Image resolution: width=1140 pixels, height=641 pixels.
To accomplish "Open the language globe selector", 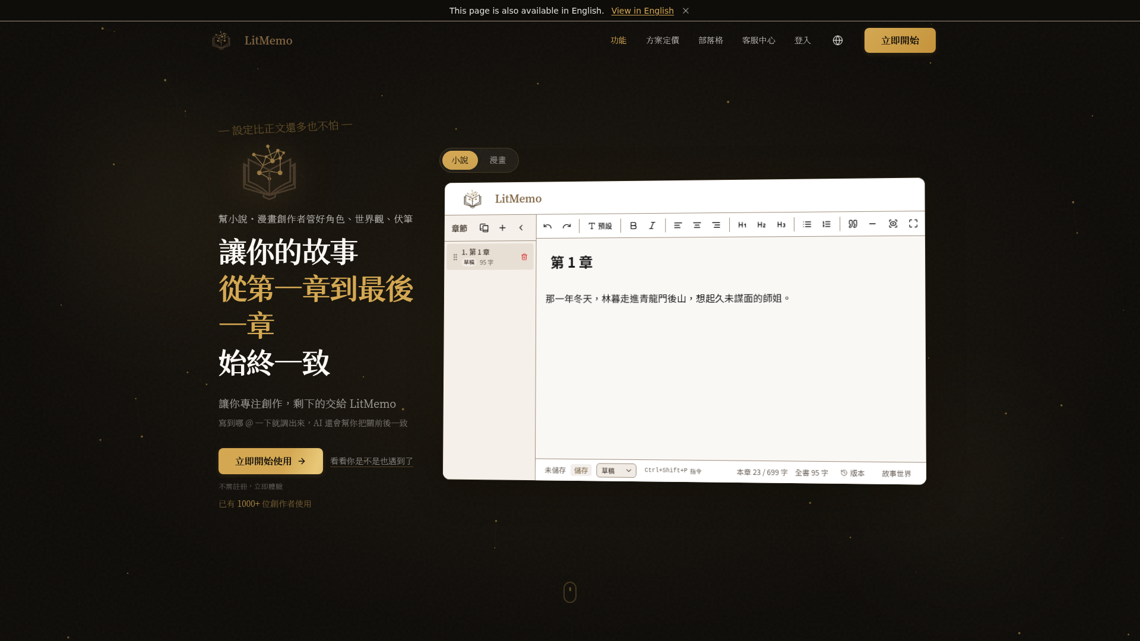I will coord(838,40).
